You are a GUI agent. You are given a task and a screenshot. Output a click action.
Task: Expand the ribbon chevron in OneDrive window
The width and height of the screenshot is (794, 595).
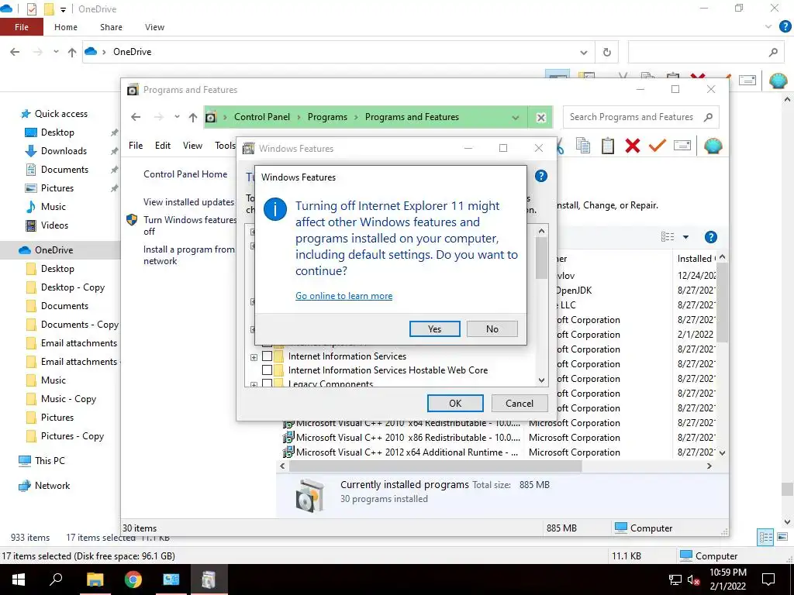(x=768, y=26)
